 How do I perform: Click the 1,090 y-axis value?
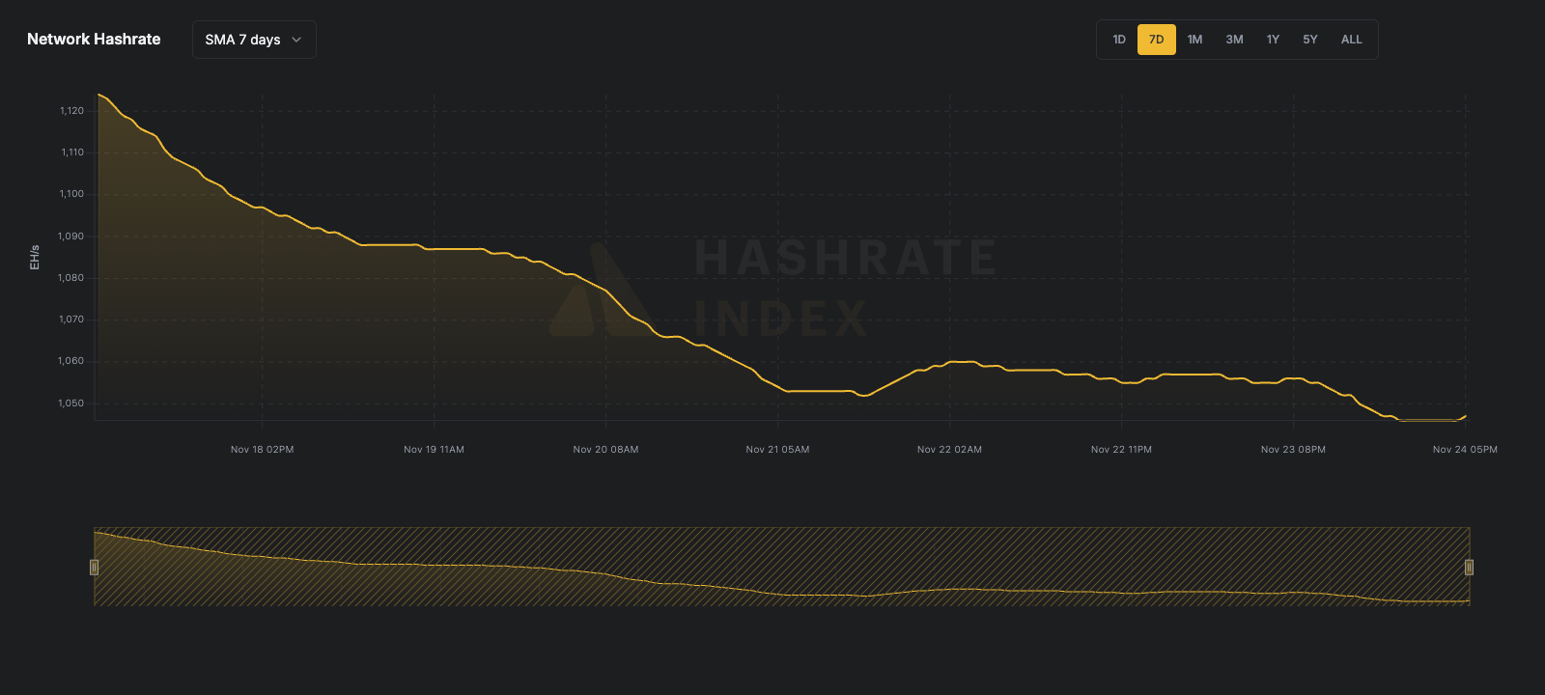71,236
